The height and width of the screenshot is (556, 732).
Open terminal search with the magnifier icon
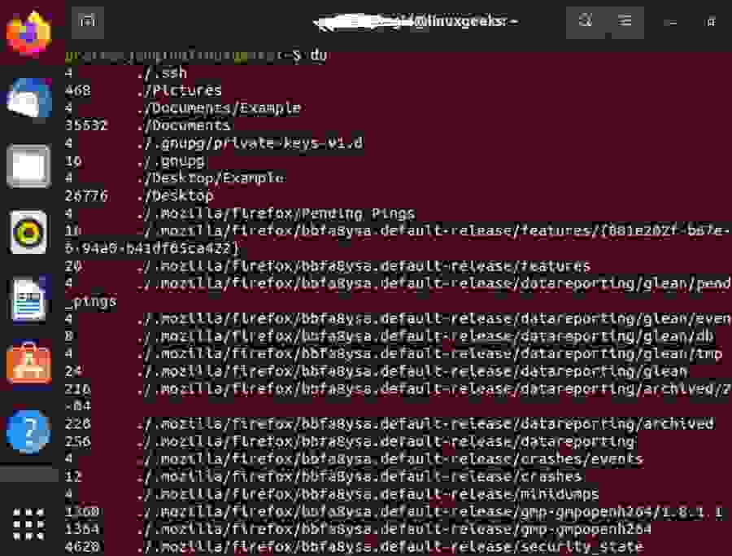[x=585, y=21]
